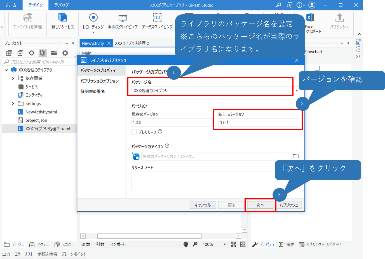Select パッケージのプロパティ in dialog sidebar
This screenshot has height=259, width=385.
tap(101, 70)
